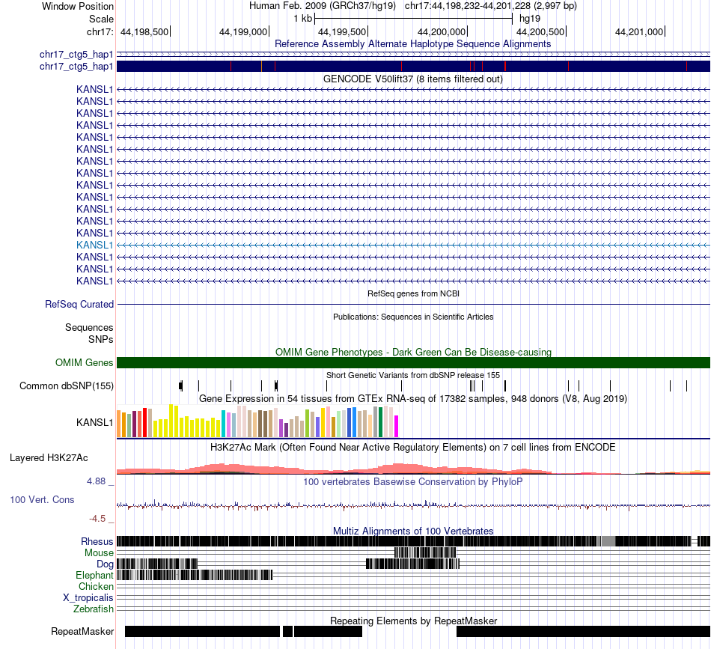The image size is (711, 649).
Task: Click the Sequences publications label
Action: pos(89,327)
